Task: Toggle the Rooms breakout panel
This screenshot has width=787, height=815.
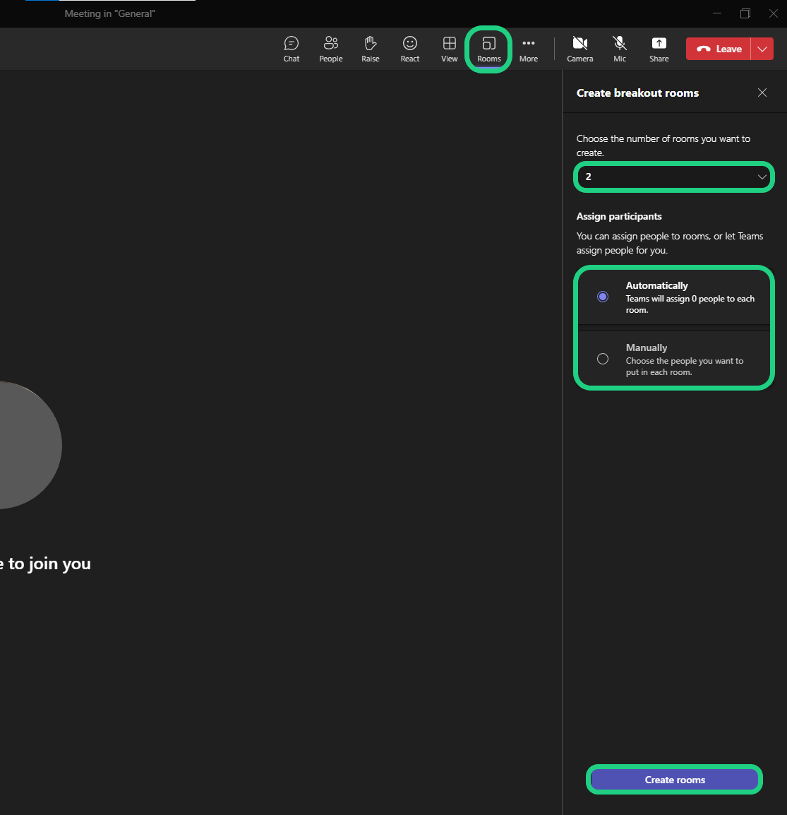Action: pos(488,49)
